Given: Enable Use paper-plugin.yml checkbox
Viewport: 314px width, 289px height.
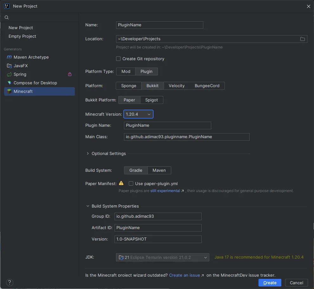Looking at the screenshot, I should coord(131,183).
